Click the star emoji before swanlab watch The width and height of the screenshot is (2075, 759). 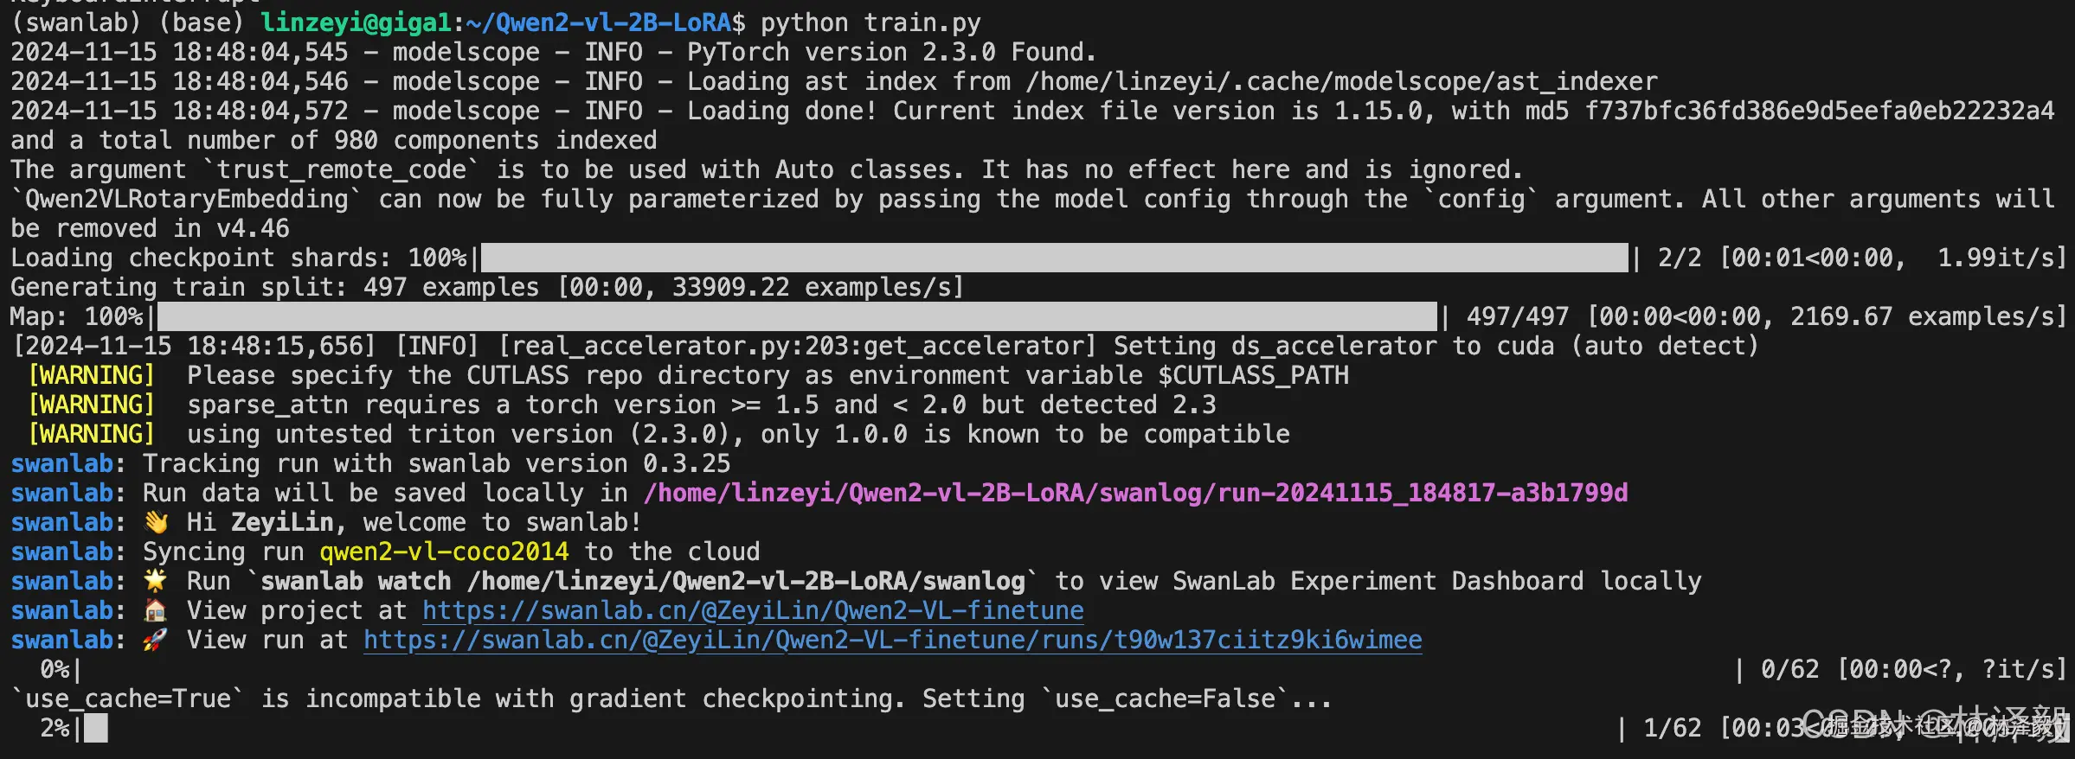(x=156, y=581)
